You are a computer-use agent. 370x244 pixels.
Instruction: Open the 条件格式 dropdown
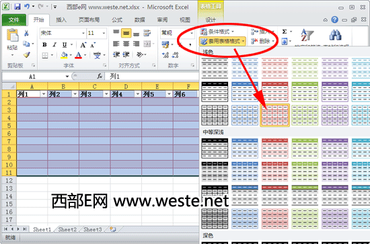coord(217,32)
